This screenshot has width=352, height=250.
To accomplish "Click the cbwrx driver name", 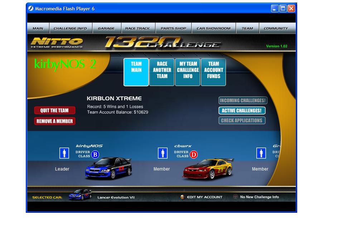I will pyautogui.click(x=183, y=146).
